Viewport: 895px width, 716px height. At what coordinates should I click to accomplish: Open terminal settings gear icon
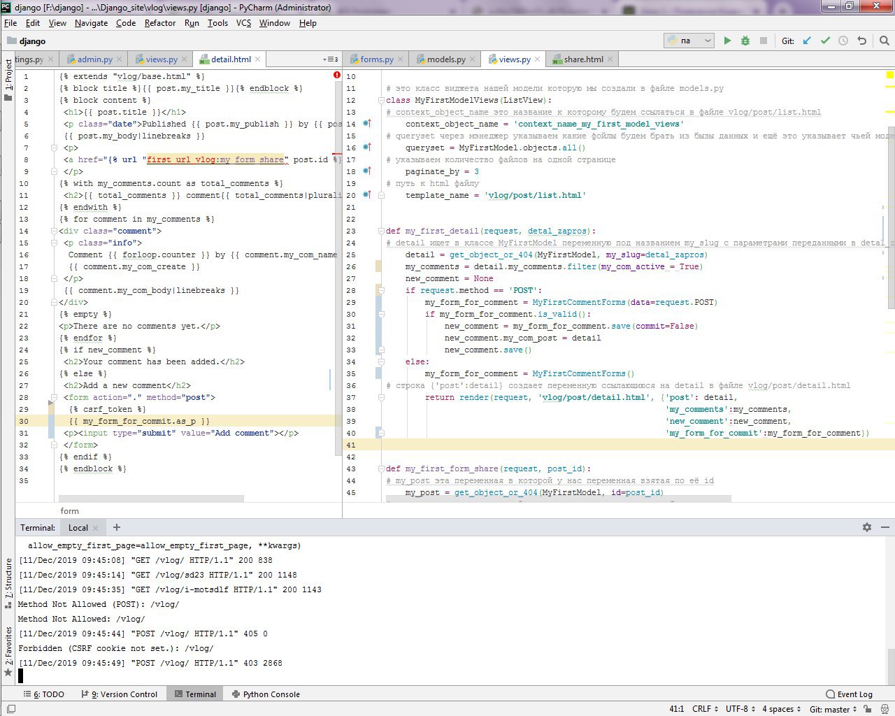(x=867, y=527)
